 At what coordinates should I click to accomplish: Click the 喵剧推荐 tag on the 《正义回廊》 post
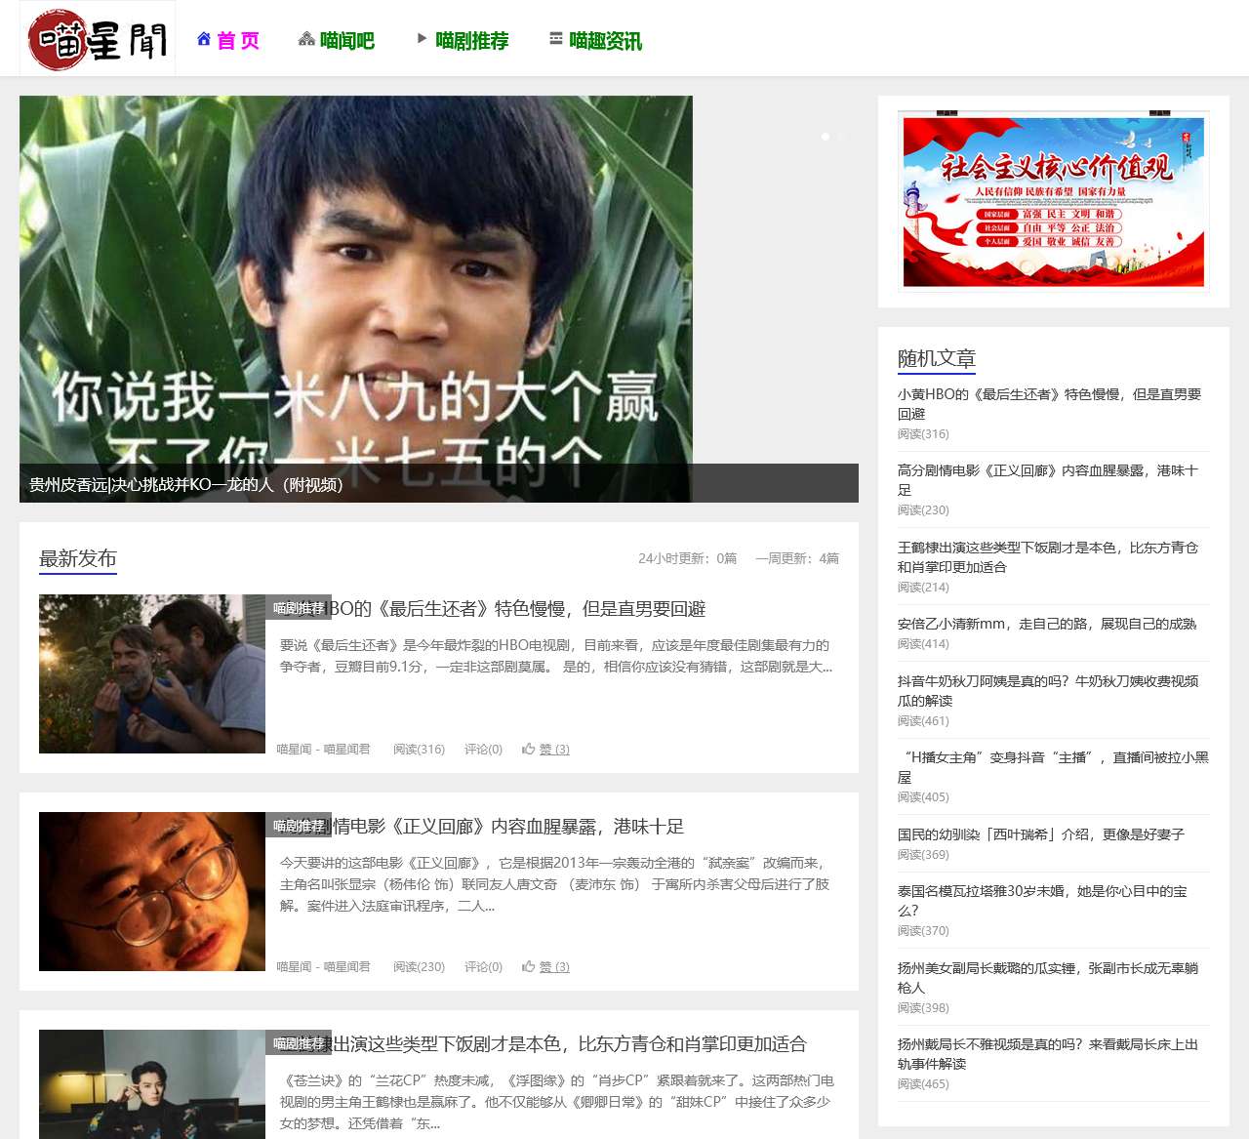click(299, 826)
